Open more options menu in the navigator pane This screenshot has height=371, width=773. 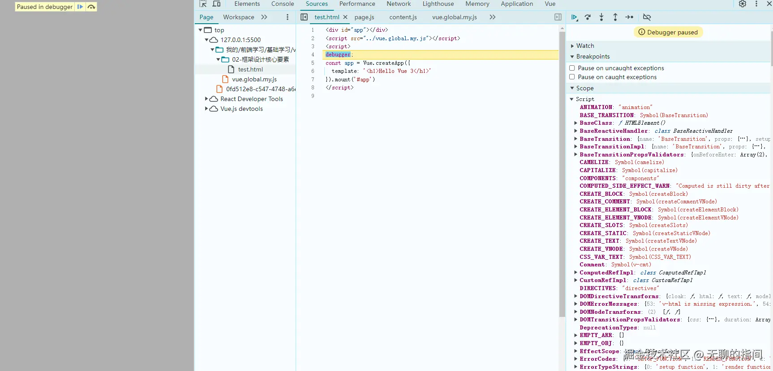tap(288, 17)
